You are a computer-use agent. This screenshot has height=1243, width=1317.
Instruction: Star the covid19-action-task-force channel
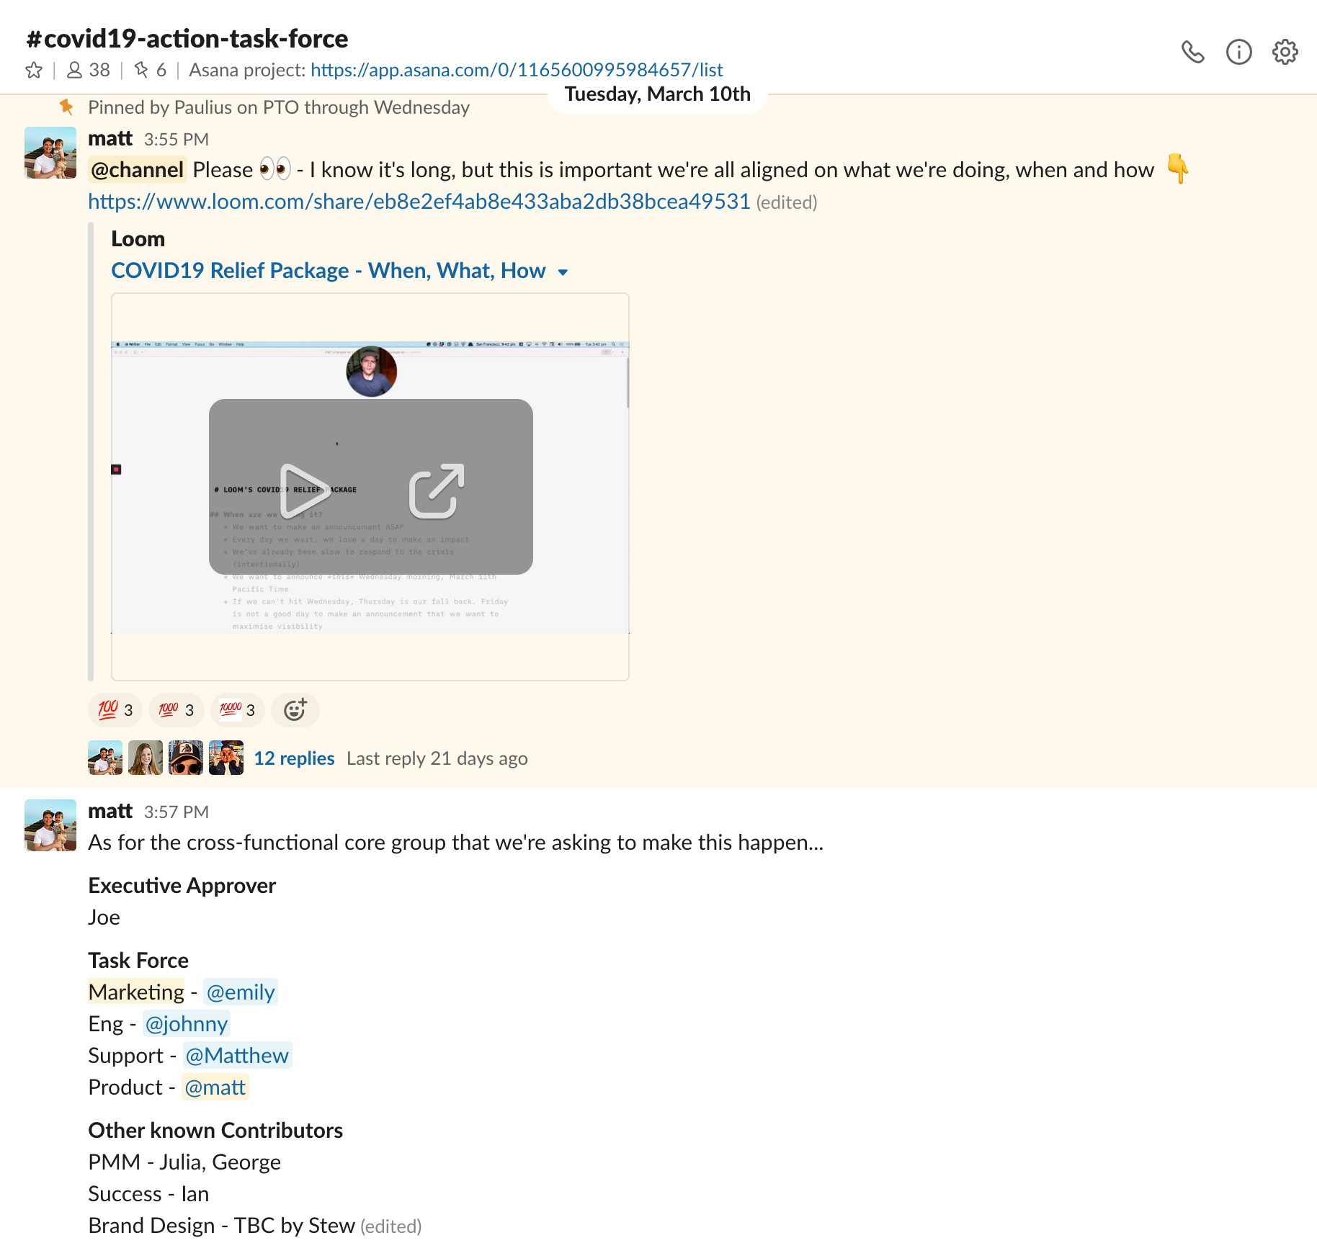click(34, 70)
